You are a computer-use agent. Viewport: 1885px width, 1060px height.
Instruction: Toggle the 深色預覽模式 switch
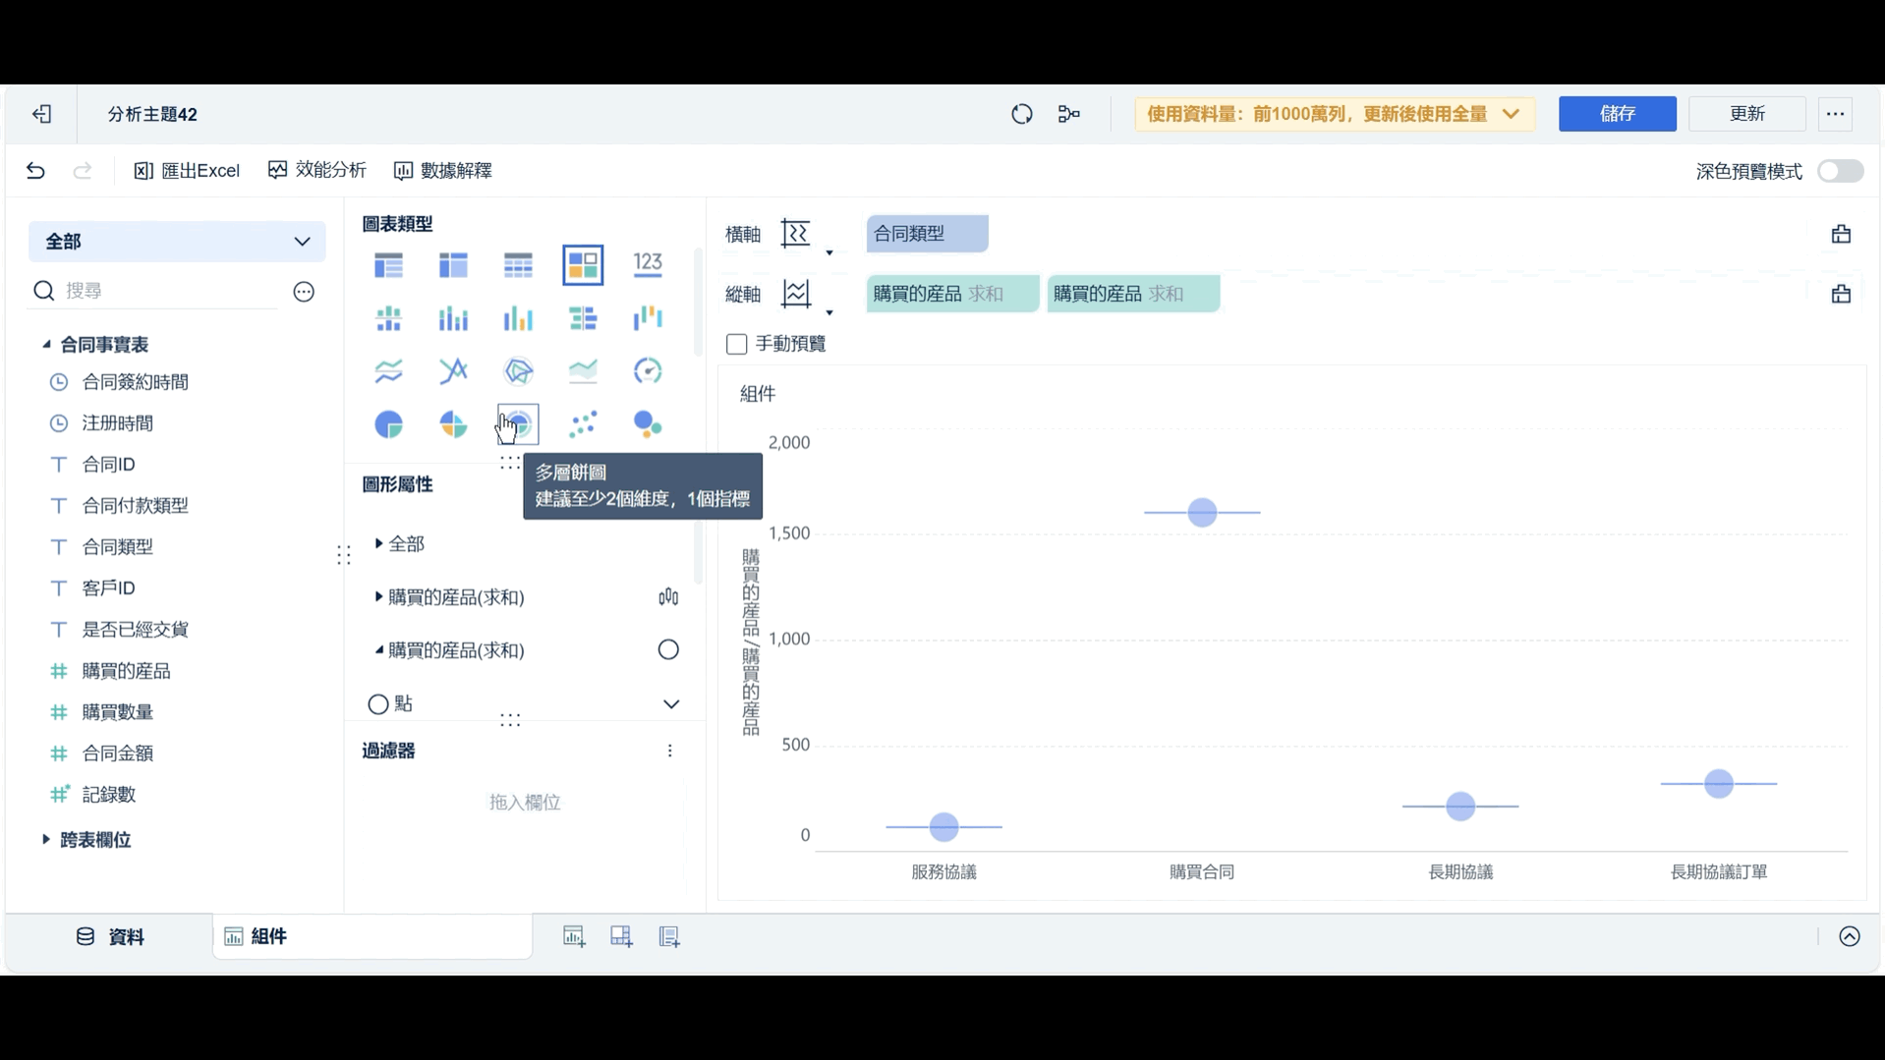[1840, 171]
